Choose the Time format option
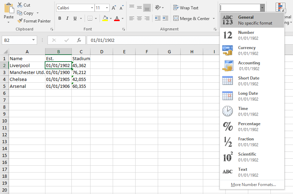This screenshot has width=293, height=194. 252,111
